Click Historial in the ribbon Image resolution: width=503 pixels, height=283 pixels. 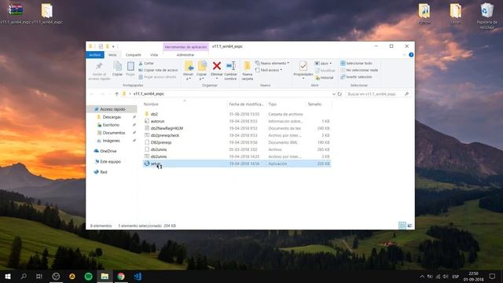(325, 78)
